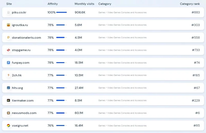This screenshot has width=206, height=133.
Task: Click the stopgame.ru favicon
Action: point(8,50)
